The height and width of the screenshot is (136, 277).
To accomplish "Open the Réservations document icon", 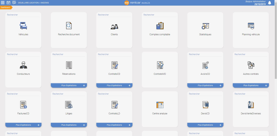I will [x=69, y=65].
